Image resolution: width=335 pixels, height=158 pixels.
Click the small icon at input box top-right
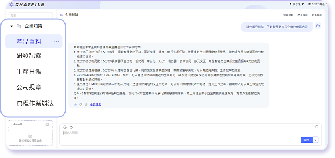tap(316, 127)
